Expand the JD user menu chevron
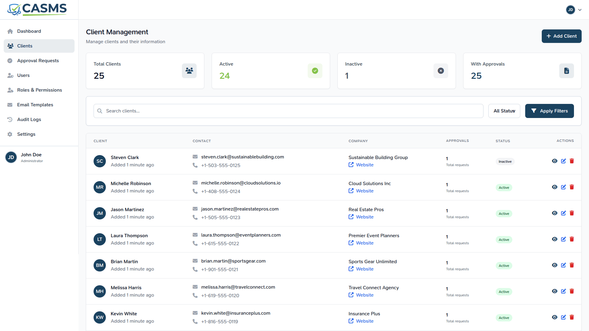The width and height of the screenshot is (589, 331). click(x=580, y=10)
